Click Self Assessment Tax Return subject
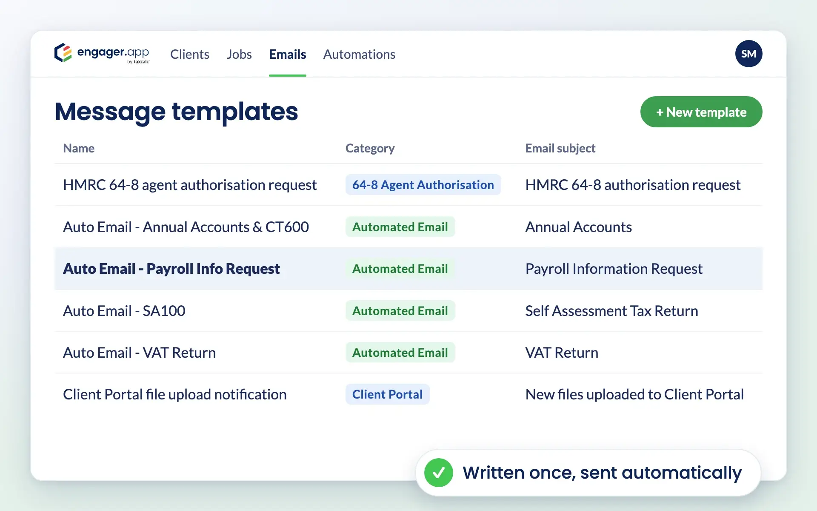 611,311
